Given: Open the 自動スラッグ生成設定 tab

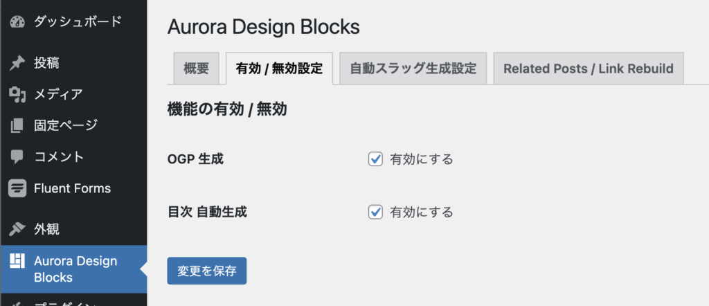Looking at the screenshot, I should tap(413, 69).
